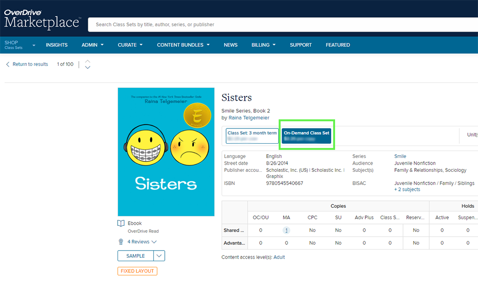This screenshot has width=478, height=285.
Task: Click the OC/OU column header
Action: coord(261,217)
